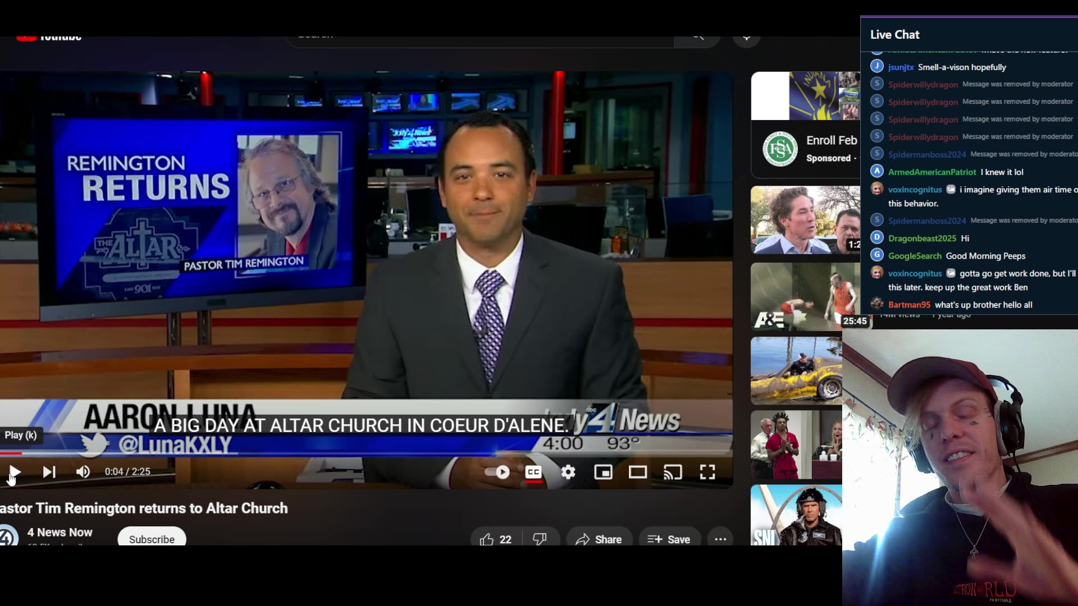Switch to theater mode
The height and width of the screenshot is (606, 1078).
(638, 472)
